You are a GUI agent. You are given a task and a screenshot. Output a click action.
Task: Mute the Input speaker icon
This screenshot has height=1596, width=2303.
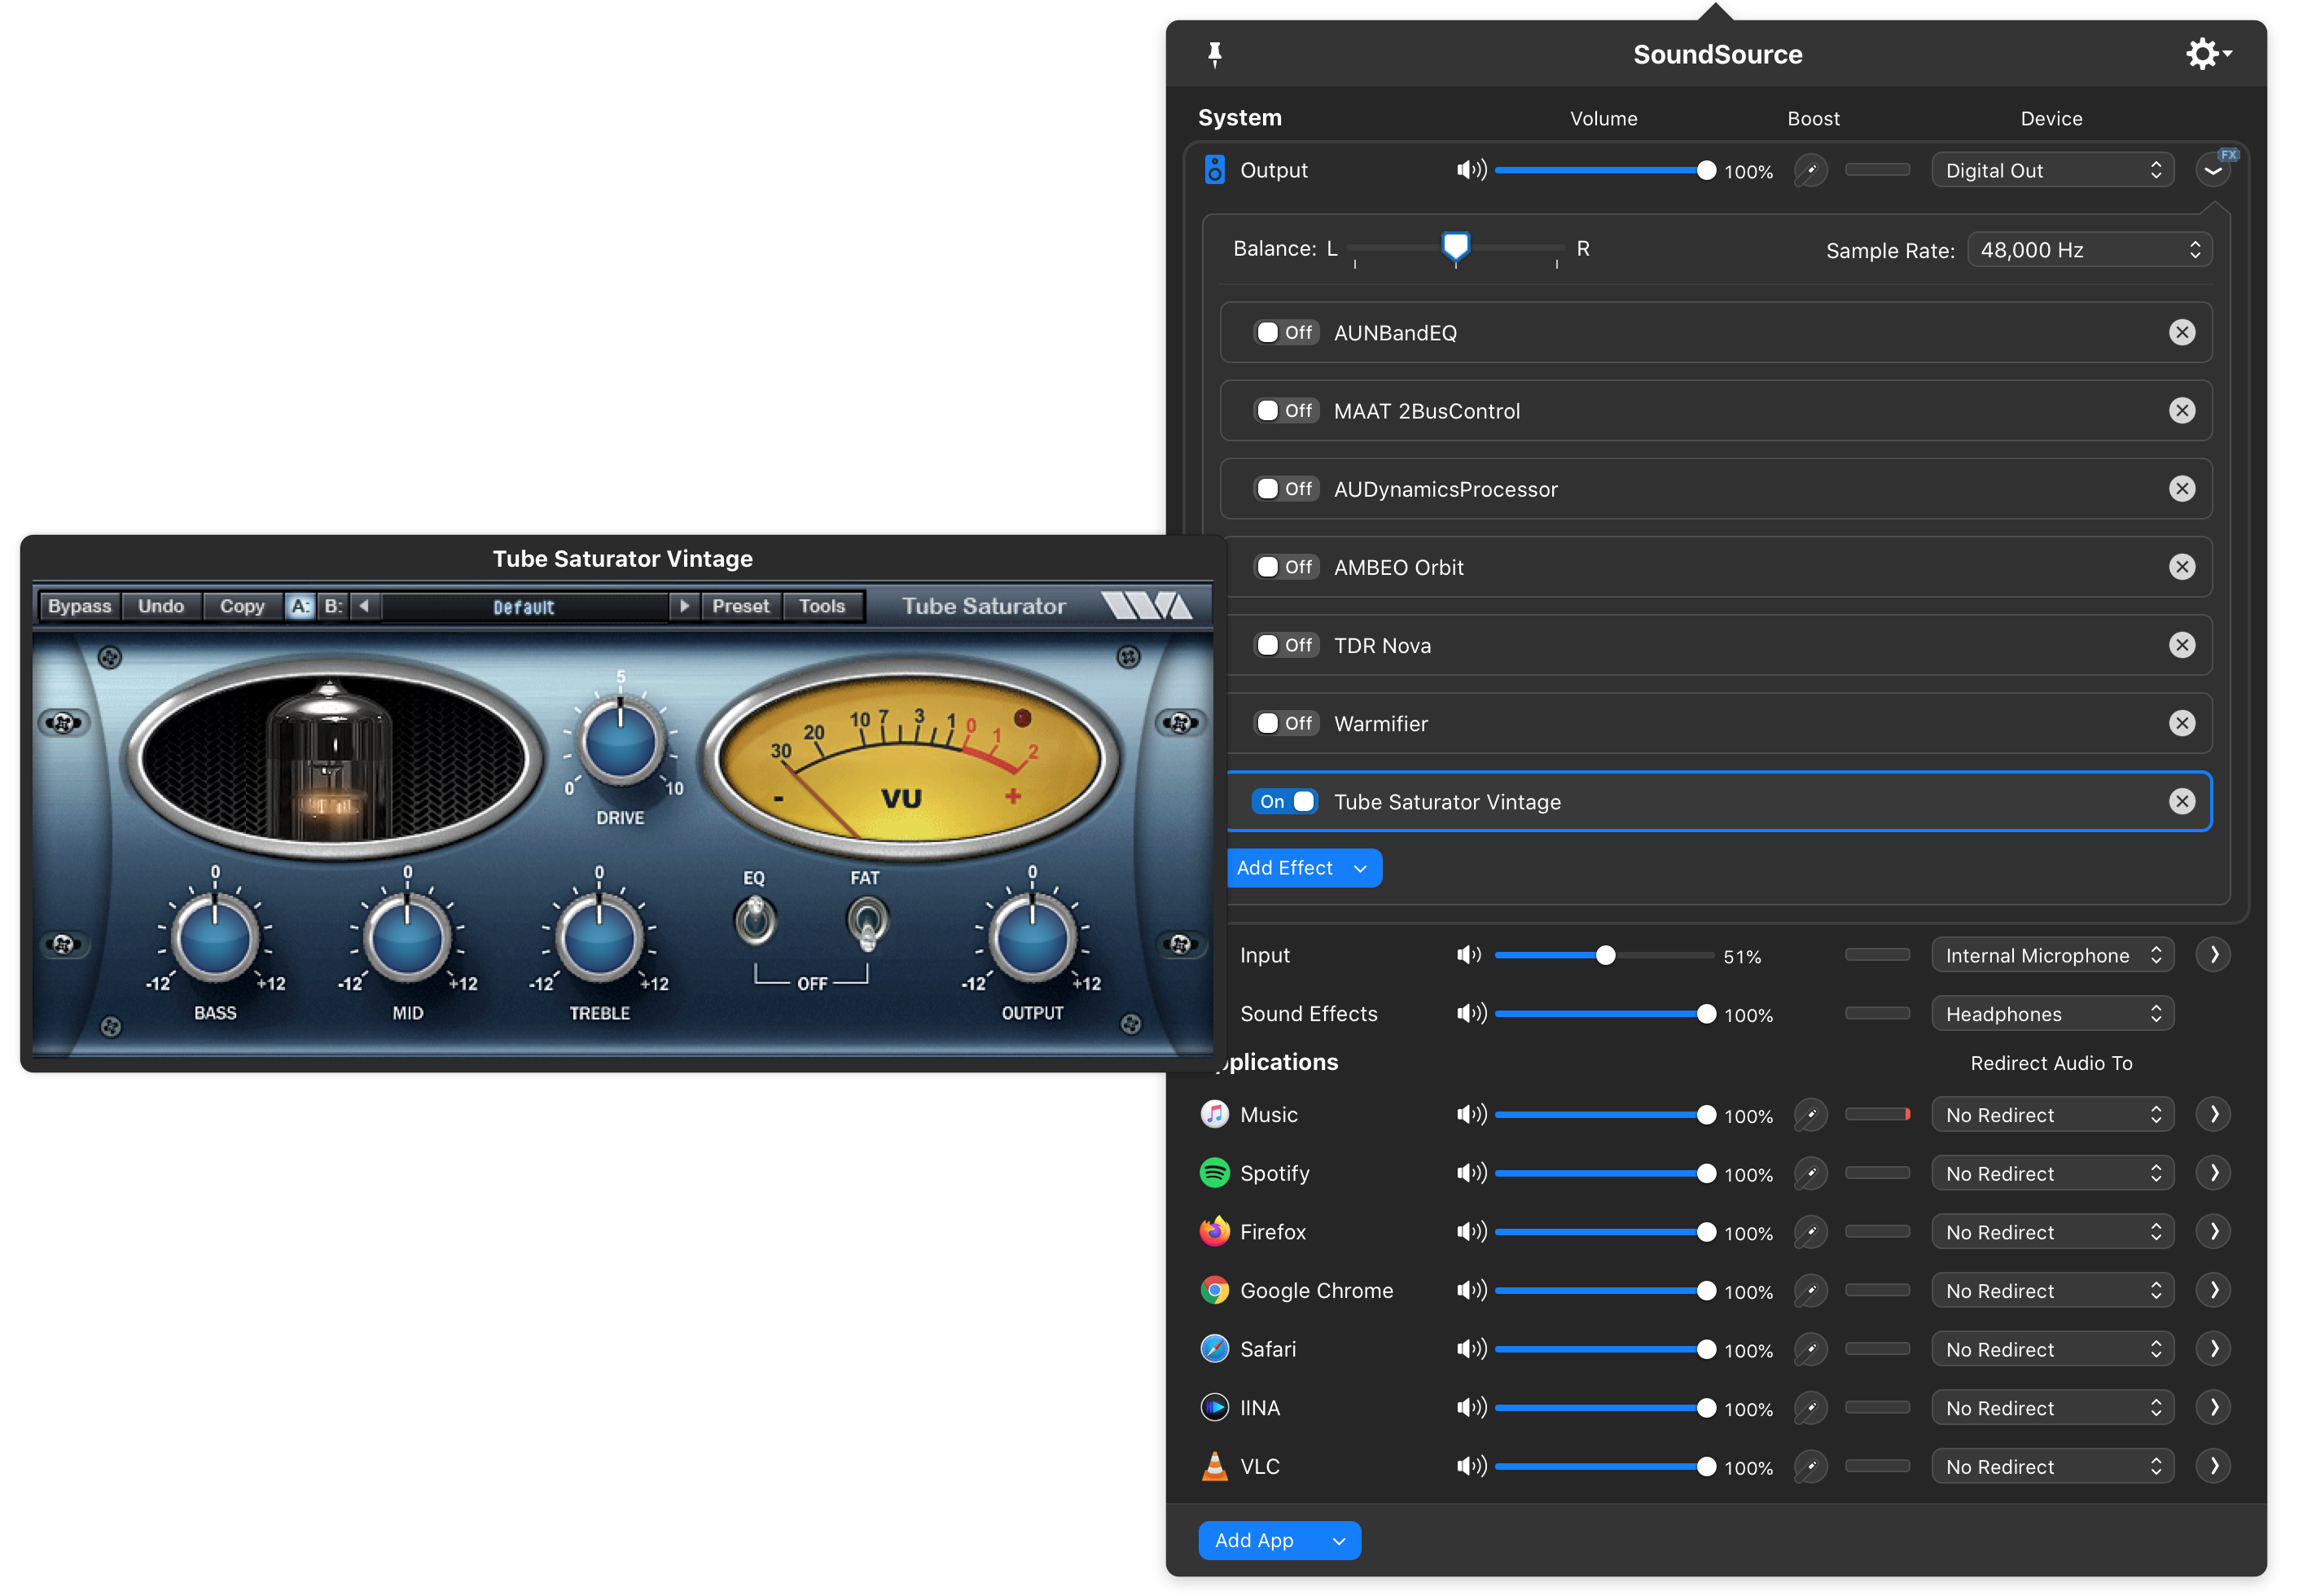click(1469, 955)
